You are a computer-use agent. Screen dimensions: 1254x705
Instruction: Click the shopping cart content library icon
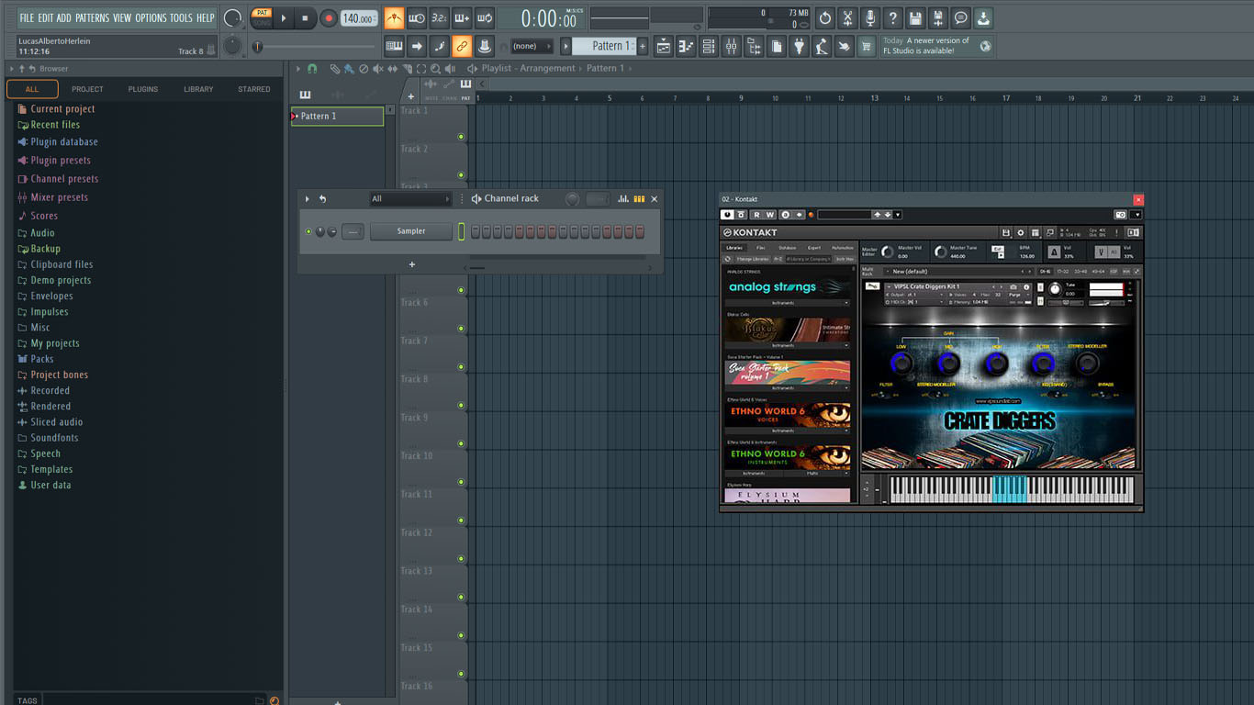(x=866, y=46)
